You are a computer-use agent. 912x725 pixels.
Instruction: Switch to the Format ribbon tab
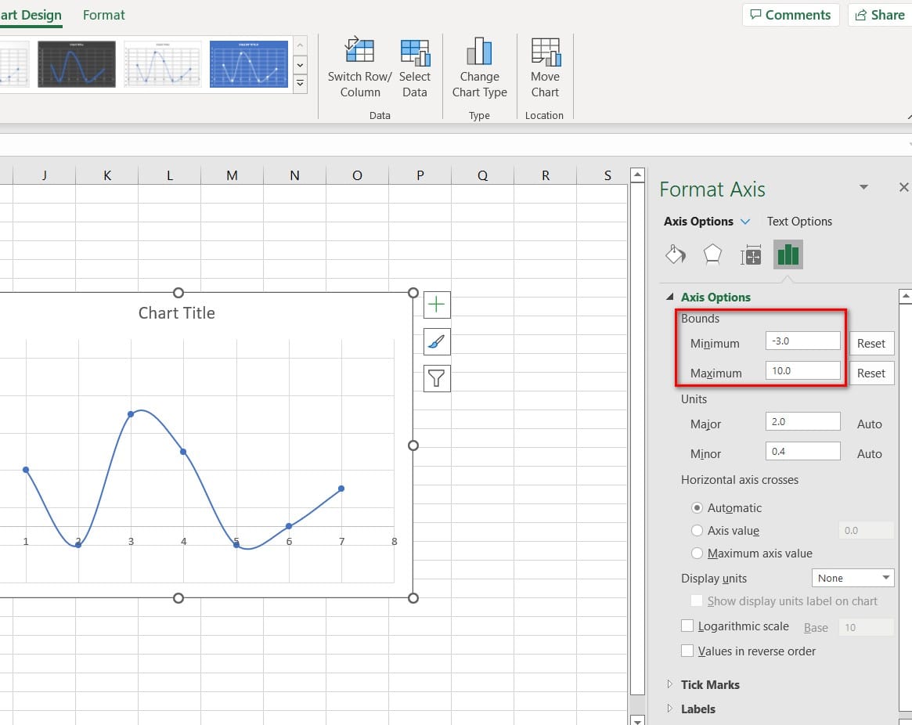(x=103, y=15)
